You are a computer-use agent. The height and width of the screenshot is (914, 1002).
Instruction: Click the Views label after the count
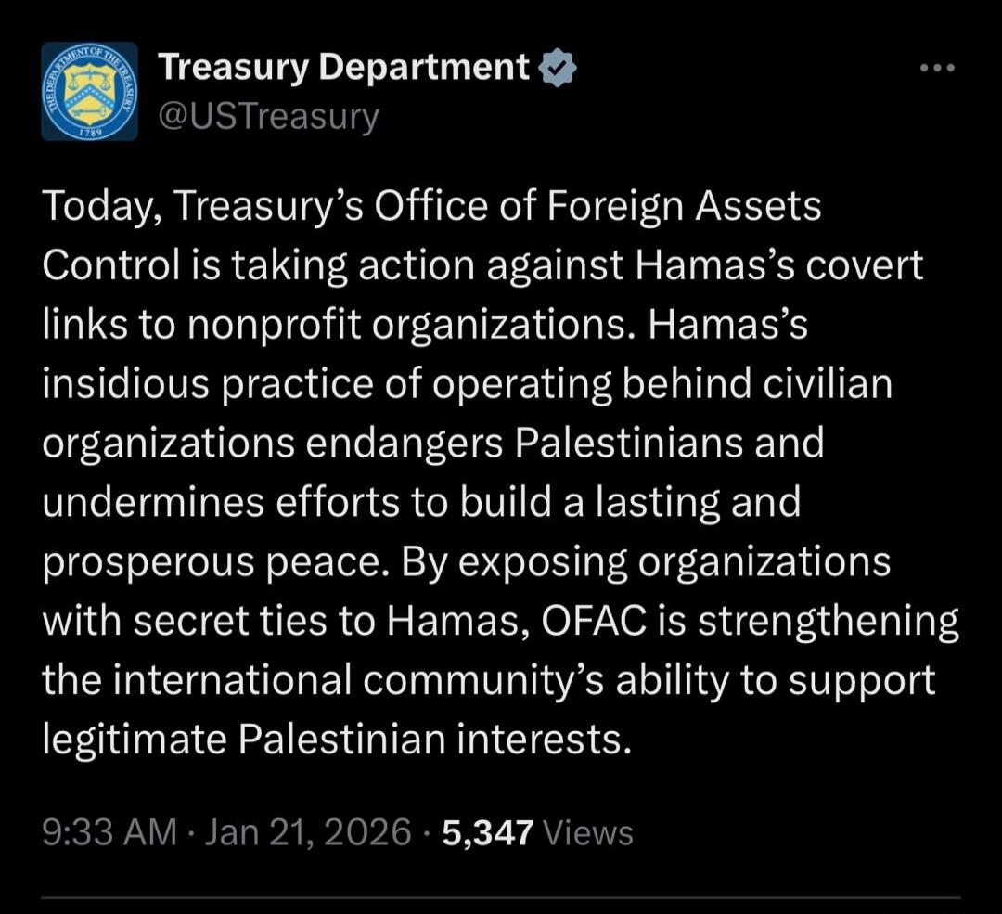pyautogui.click(x=589, y=831)
